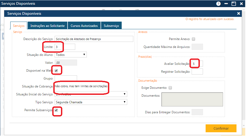Open the Situação do Aluno dropdown
The width and height of the screenshot is (246, 137).
click(70, 55)
